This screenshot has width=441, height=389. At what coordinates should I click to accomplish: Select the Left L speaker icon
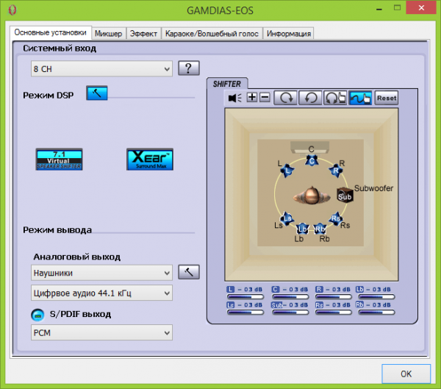tap(287, 171)
